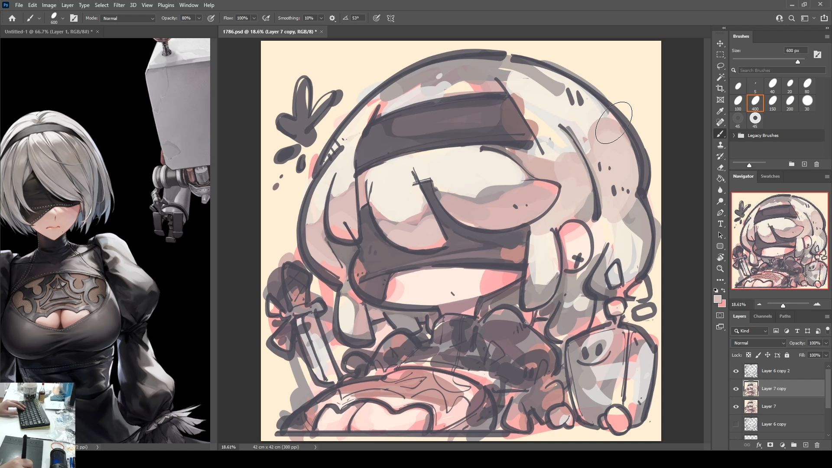
Task: Select the Eraser tool
Action: [720, 167]
